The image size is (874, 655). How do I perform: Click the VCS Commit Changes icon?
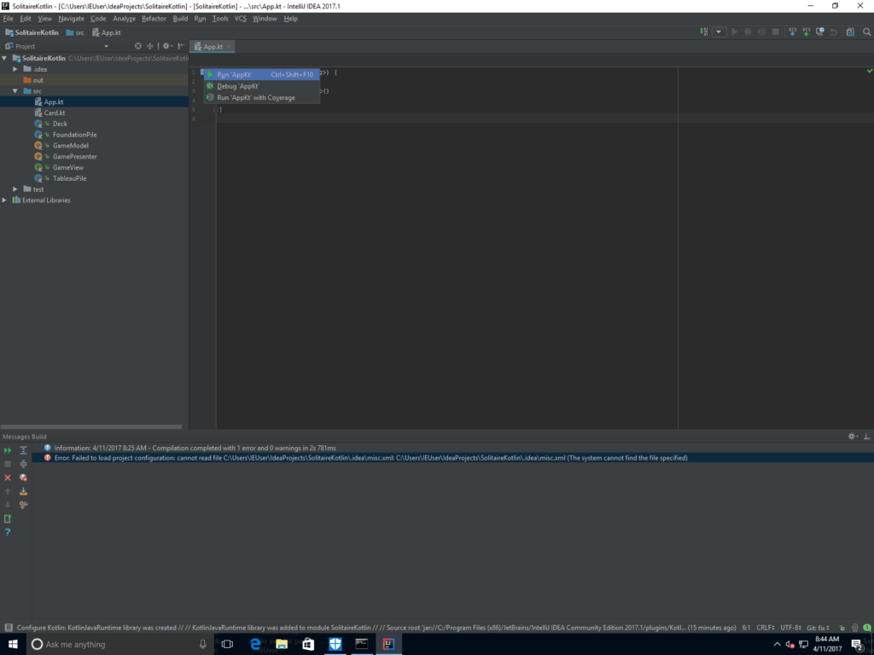(806, 32)
